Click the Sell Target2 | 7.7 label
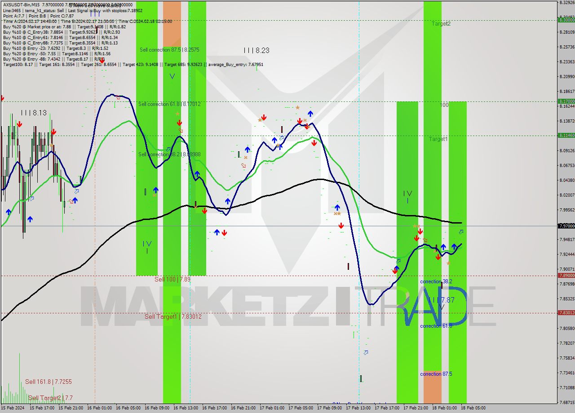The width and height of the screenshot is (575, 413). (x=50, y=398)
